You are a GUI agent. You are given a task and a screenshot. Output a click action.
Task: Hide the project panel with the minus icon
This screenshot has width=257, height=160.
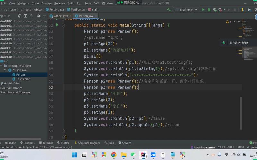click(x=44, y=16)
